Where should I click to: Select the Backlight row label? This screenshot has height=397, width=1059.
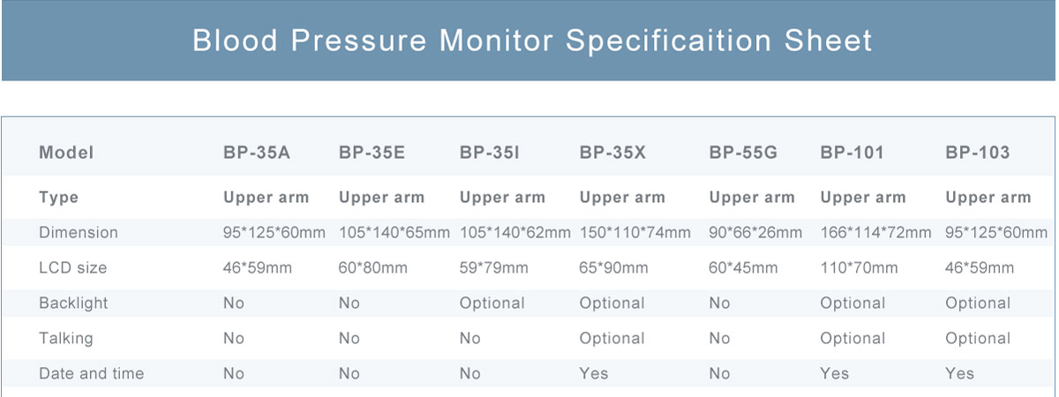coord(73,303)
